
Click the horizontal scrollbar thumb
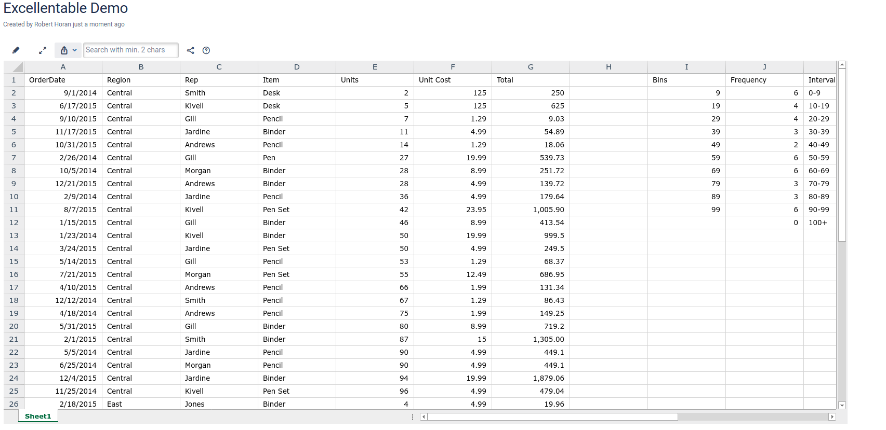coord(552,417)
